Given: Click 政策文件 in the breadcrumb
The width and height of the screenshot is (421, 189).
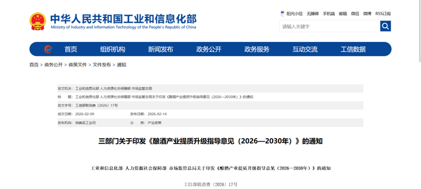Looking at the screenshot, I should [77, 65].
